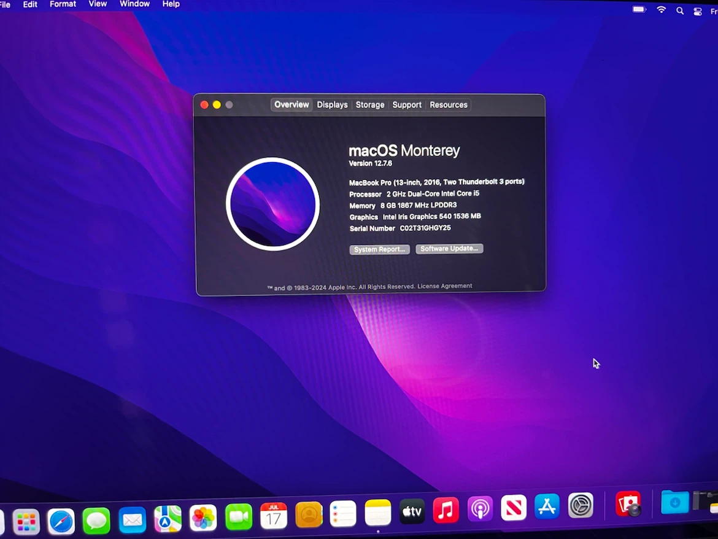Click the Version 12.7.6 text
Viewport: 718px width, 539px height.
pos(371,163)
